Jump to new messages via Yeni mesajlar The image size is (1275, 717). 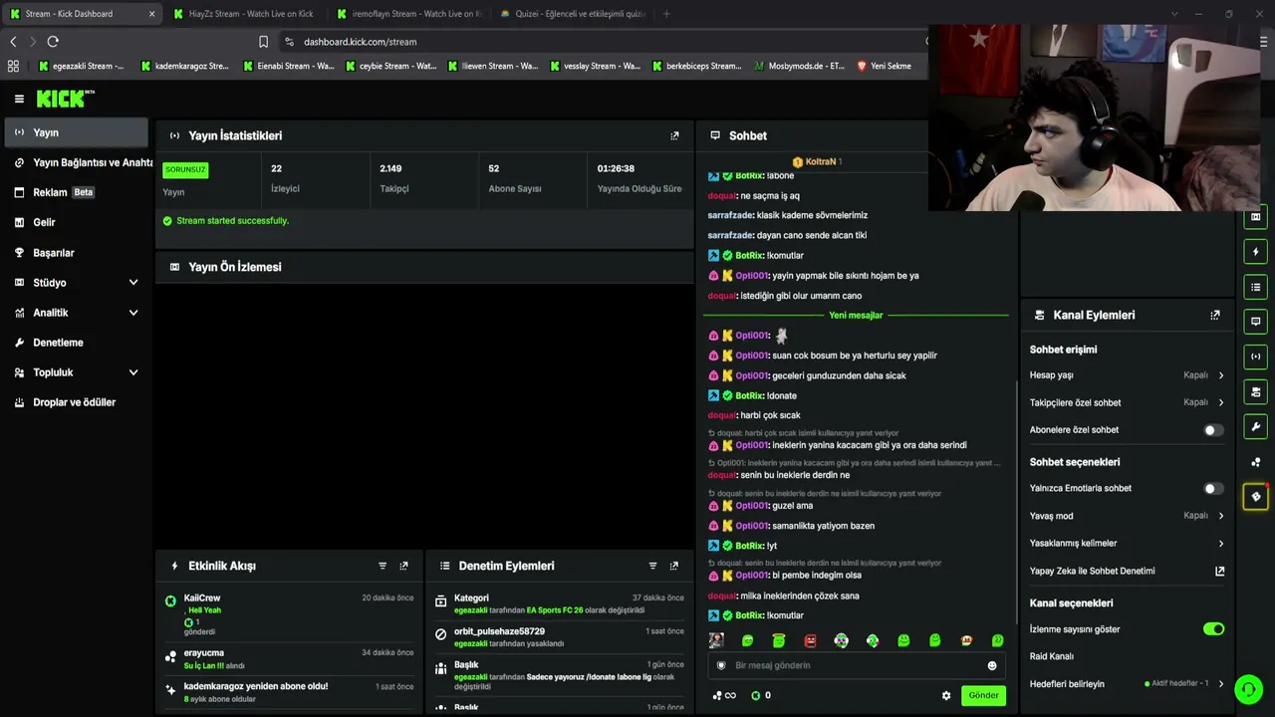(856, 316)
